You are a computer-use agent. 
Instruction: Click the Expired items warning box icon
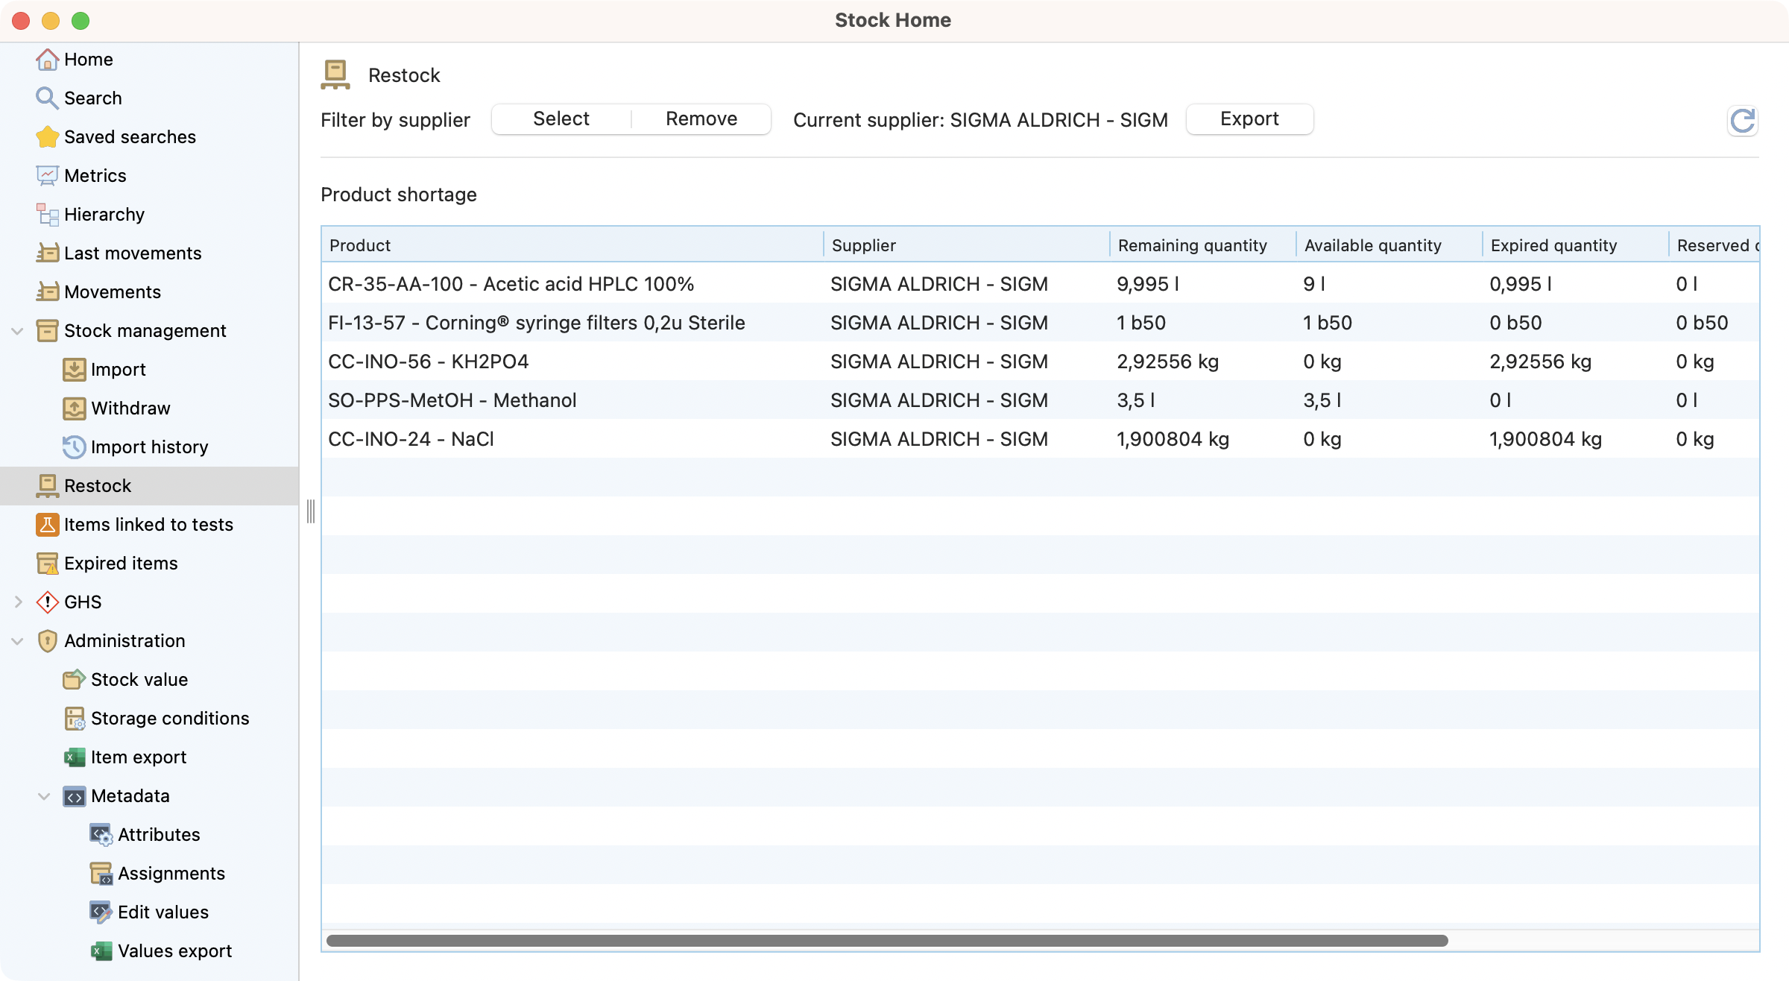[47, 564]
